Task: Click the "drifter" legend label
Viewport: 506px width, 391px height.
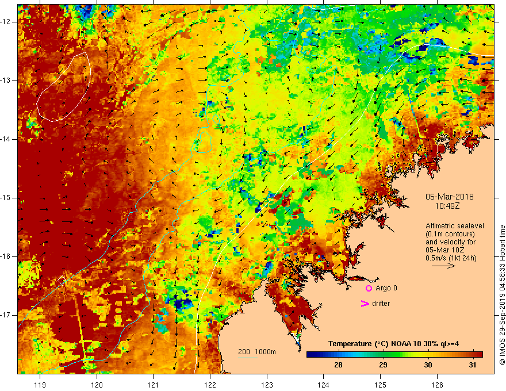Action: [381, 304]
